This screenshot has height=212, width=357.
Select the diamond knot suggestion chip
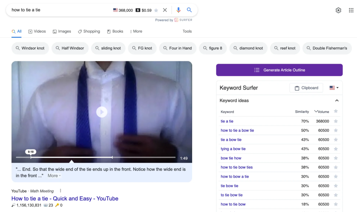click(x=248, y=48)
